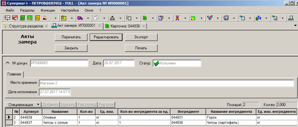
Task: Click the documents with pen toolbar icon
Action: click(226, 18)
